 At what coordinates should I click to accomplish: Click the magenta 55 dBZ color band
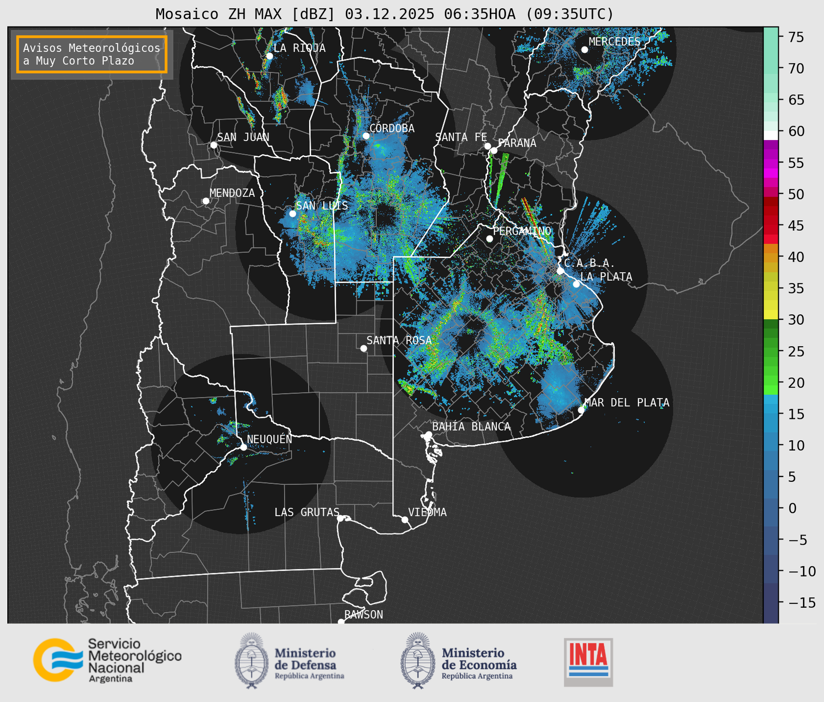pyautogui.click(x=771, y=163)
